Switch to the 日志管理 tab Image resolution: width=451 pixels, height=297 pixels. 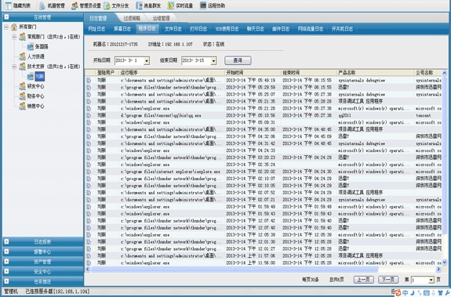pyautogui.click(x=98, y=18)
